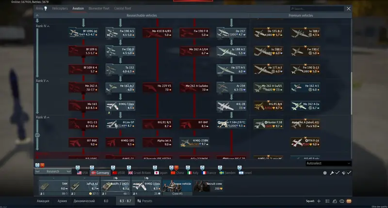Click the vehicle tree vertical scrollbar
The width and height of the screenshot is (388, 208).
(x=351, y=93)
